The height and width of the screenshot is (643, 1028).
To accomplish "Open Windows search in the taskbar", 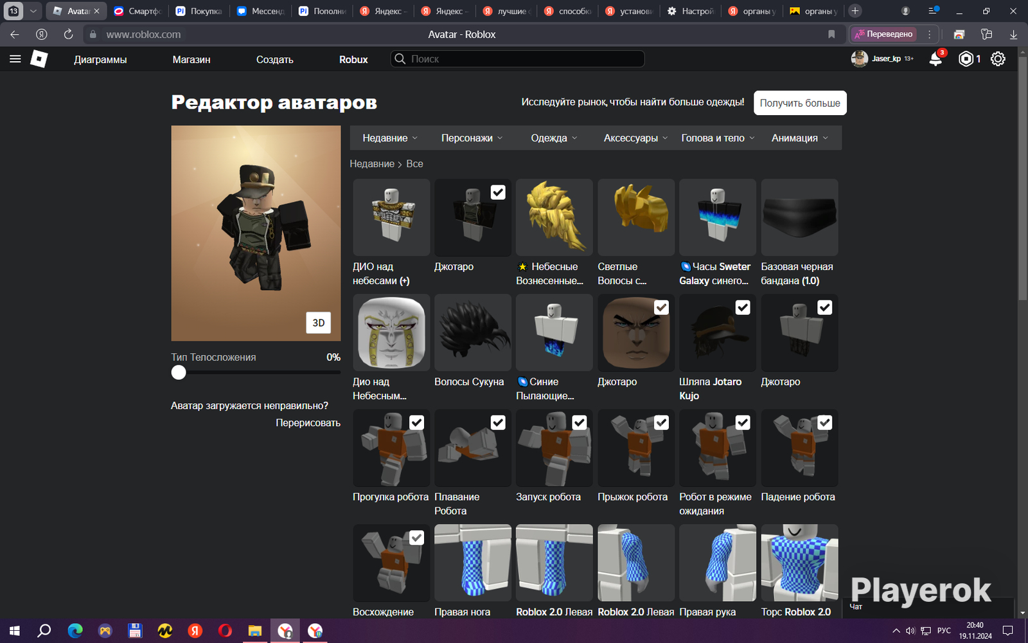I will (x=44, y=631).
